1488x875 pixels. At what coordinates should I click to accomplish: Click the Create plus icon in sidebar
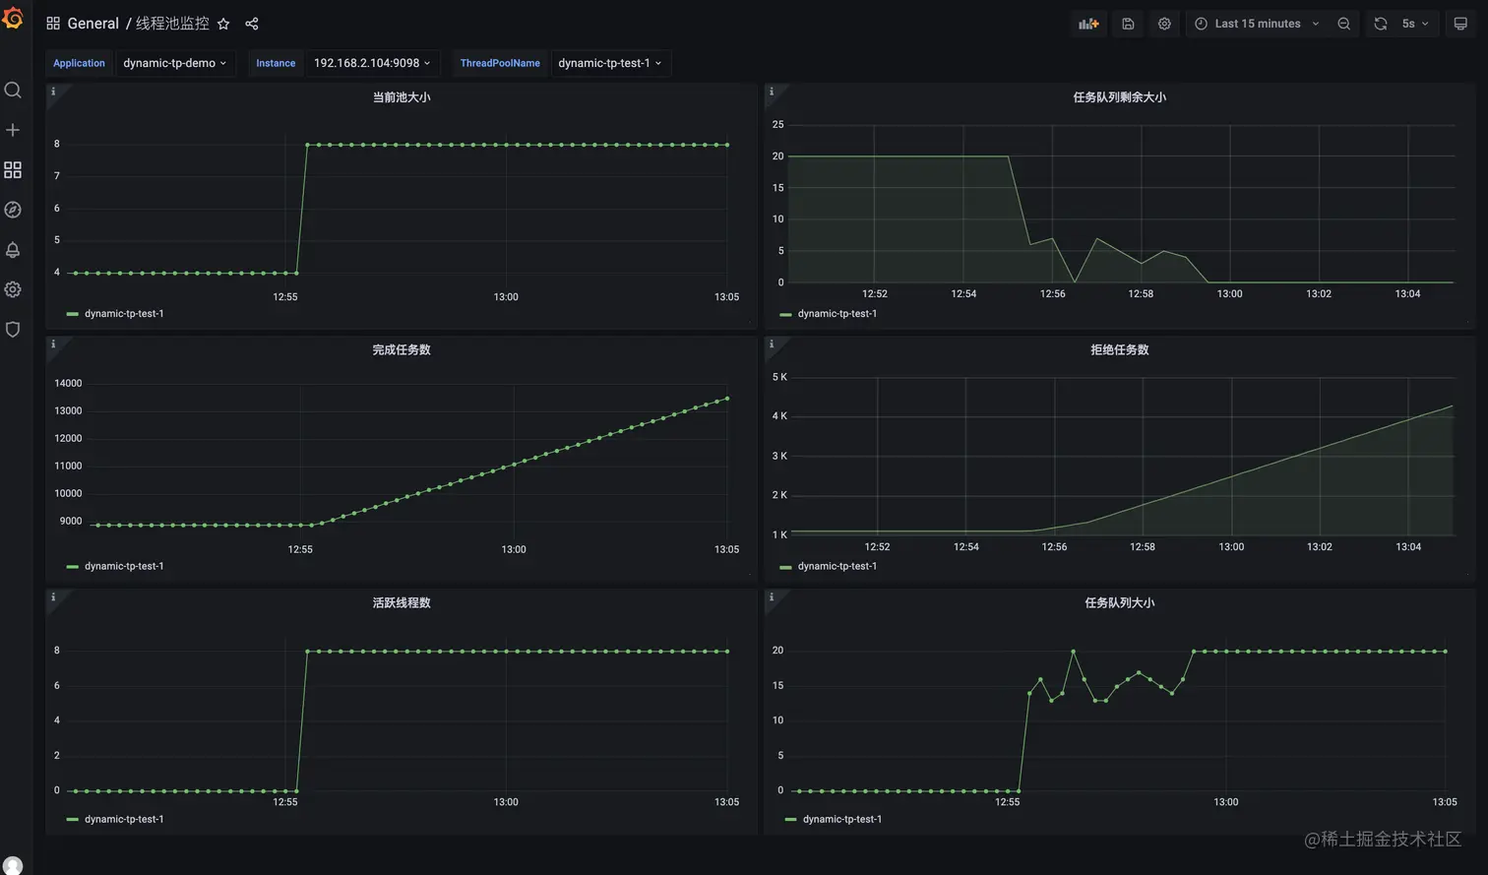(13, 130)
